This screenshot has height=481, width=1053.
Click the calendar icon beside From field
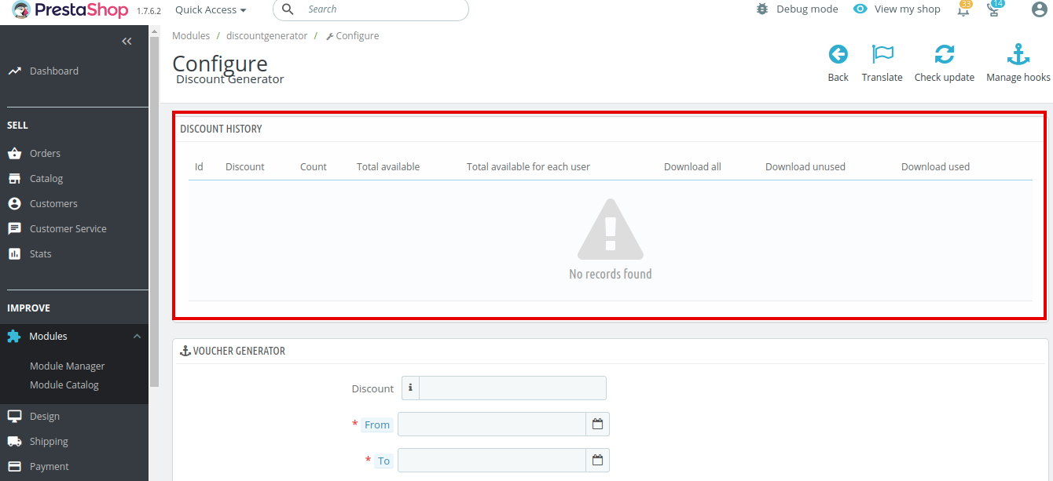(597, 425)
